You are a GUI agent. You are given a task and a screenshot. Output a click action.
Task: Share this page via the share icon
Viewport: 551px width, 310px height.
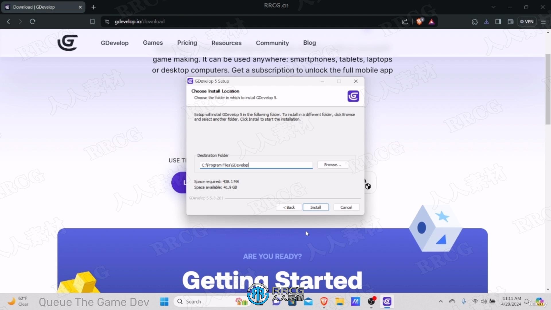(x=405, y=22)
